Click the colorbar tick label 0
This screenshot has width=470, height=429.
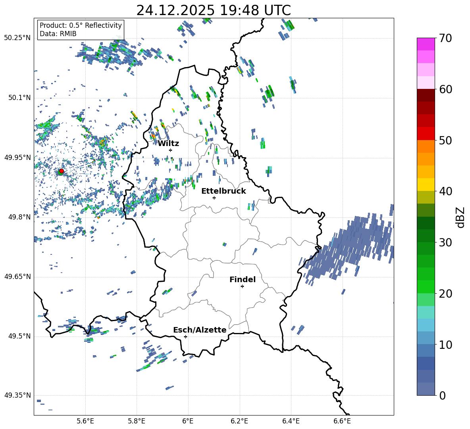pos(442,395)
